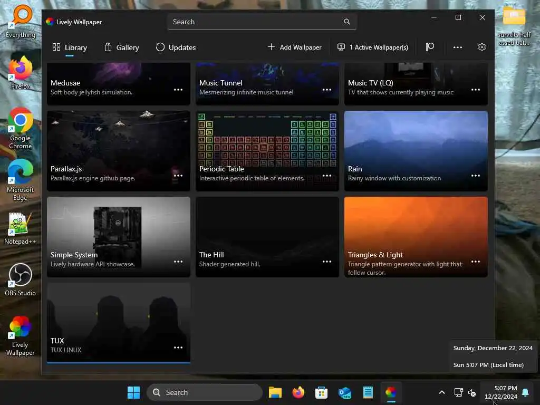
Task: Expand the hidden system tray icons chevron
Action: point(442,392)
